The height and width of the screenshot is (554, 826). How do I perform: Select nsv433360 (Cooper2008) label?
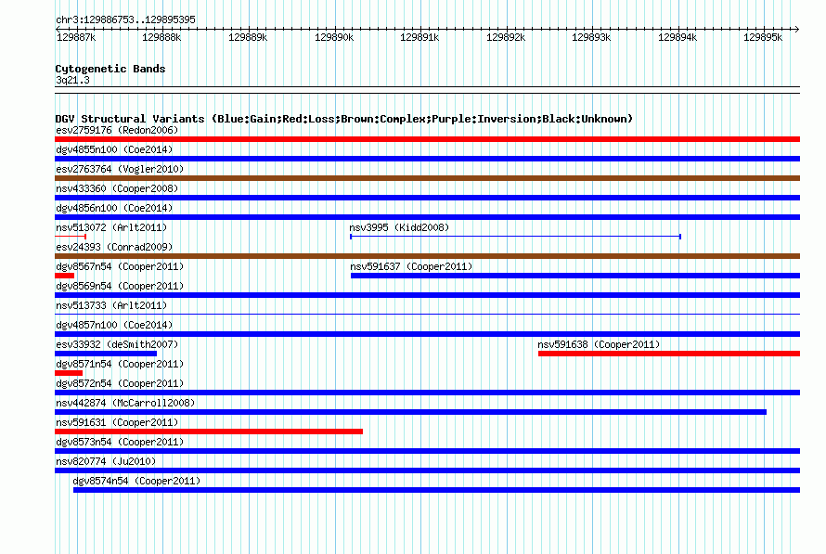117,188
